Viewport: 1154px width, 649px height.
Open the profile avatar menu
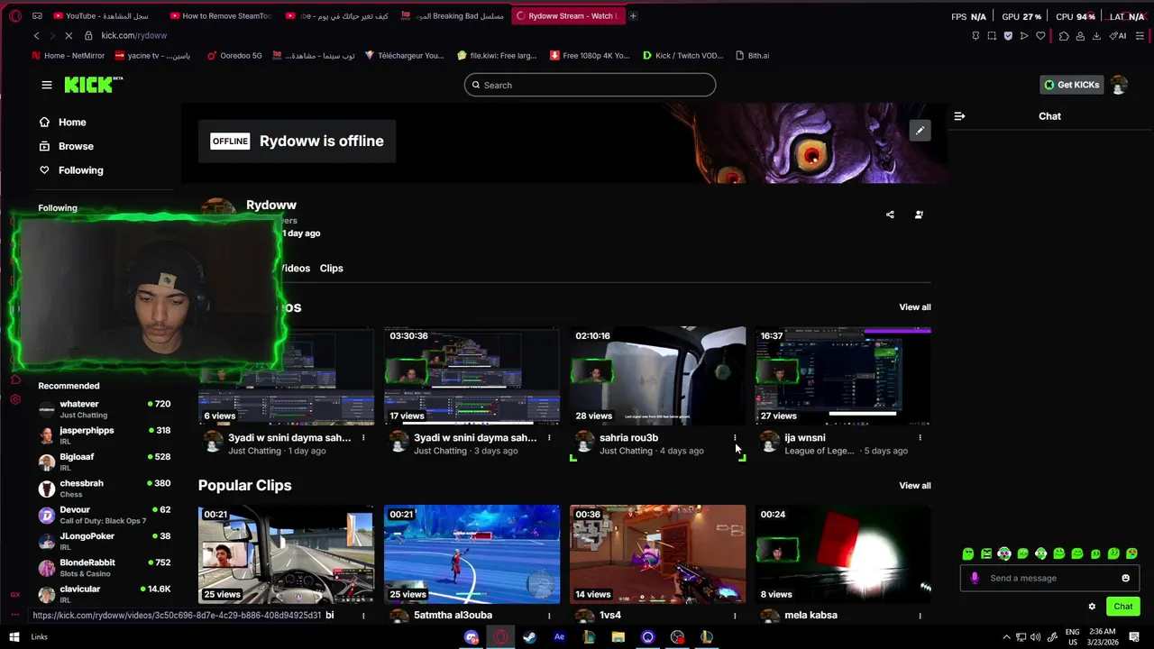pyautogui.click(x=1119, y=85)
